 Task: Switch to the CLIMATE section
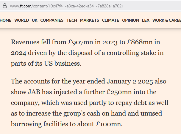[110, 20]
